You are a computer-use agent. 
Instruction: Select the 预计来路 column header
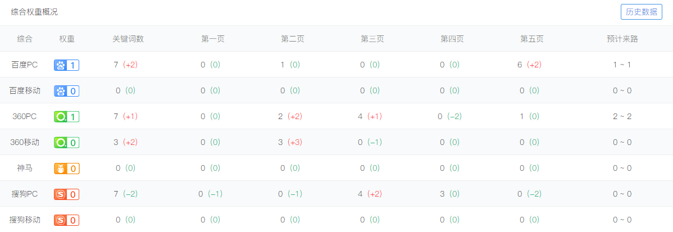622,39
